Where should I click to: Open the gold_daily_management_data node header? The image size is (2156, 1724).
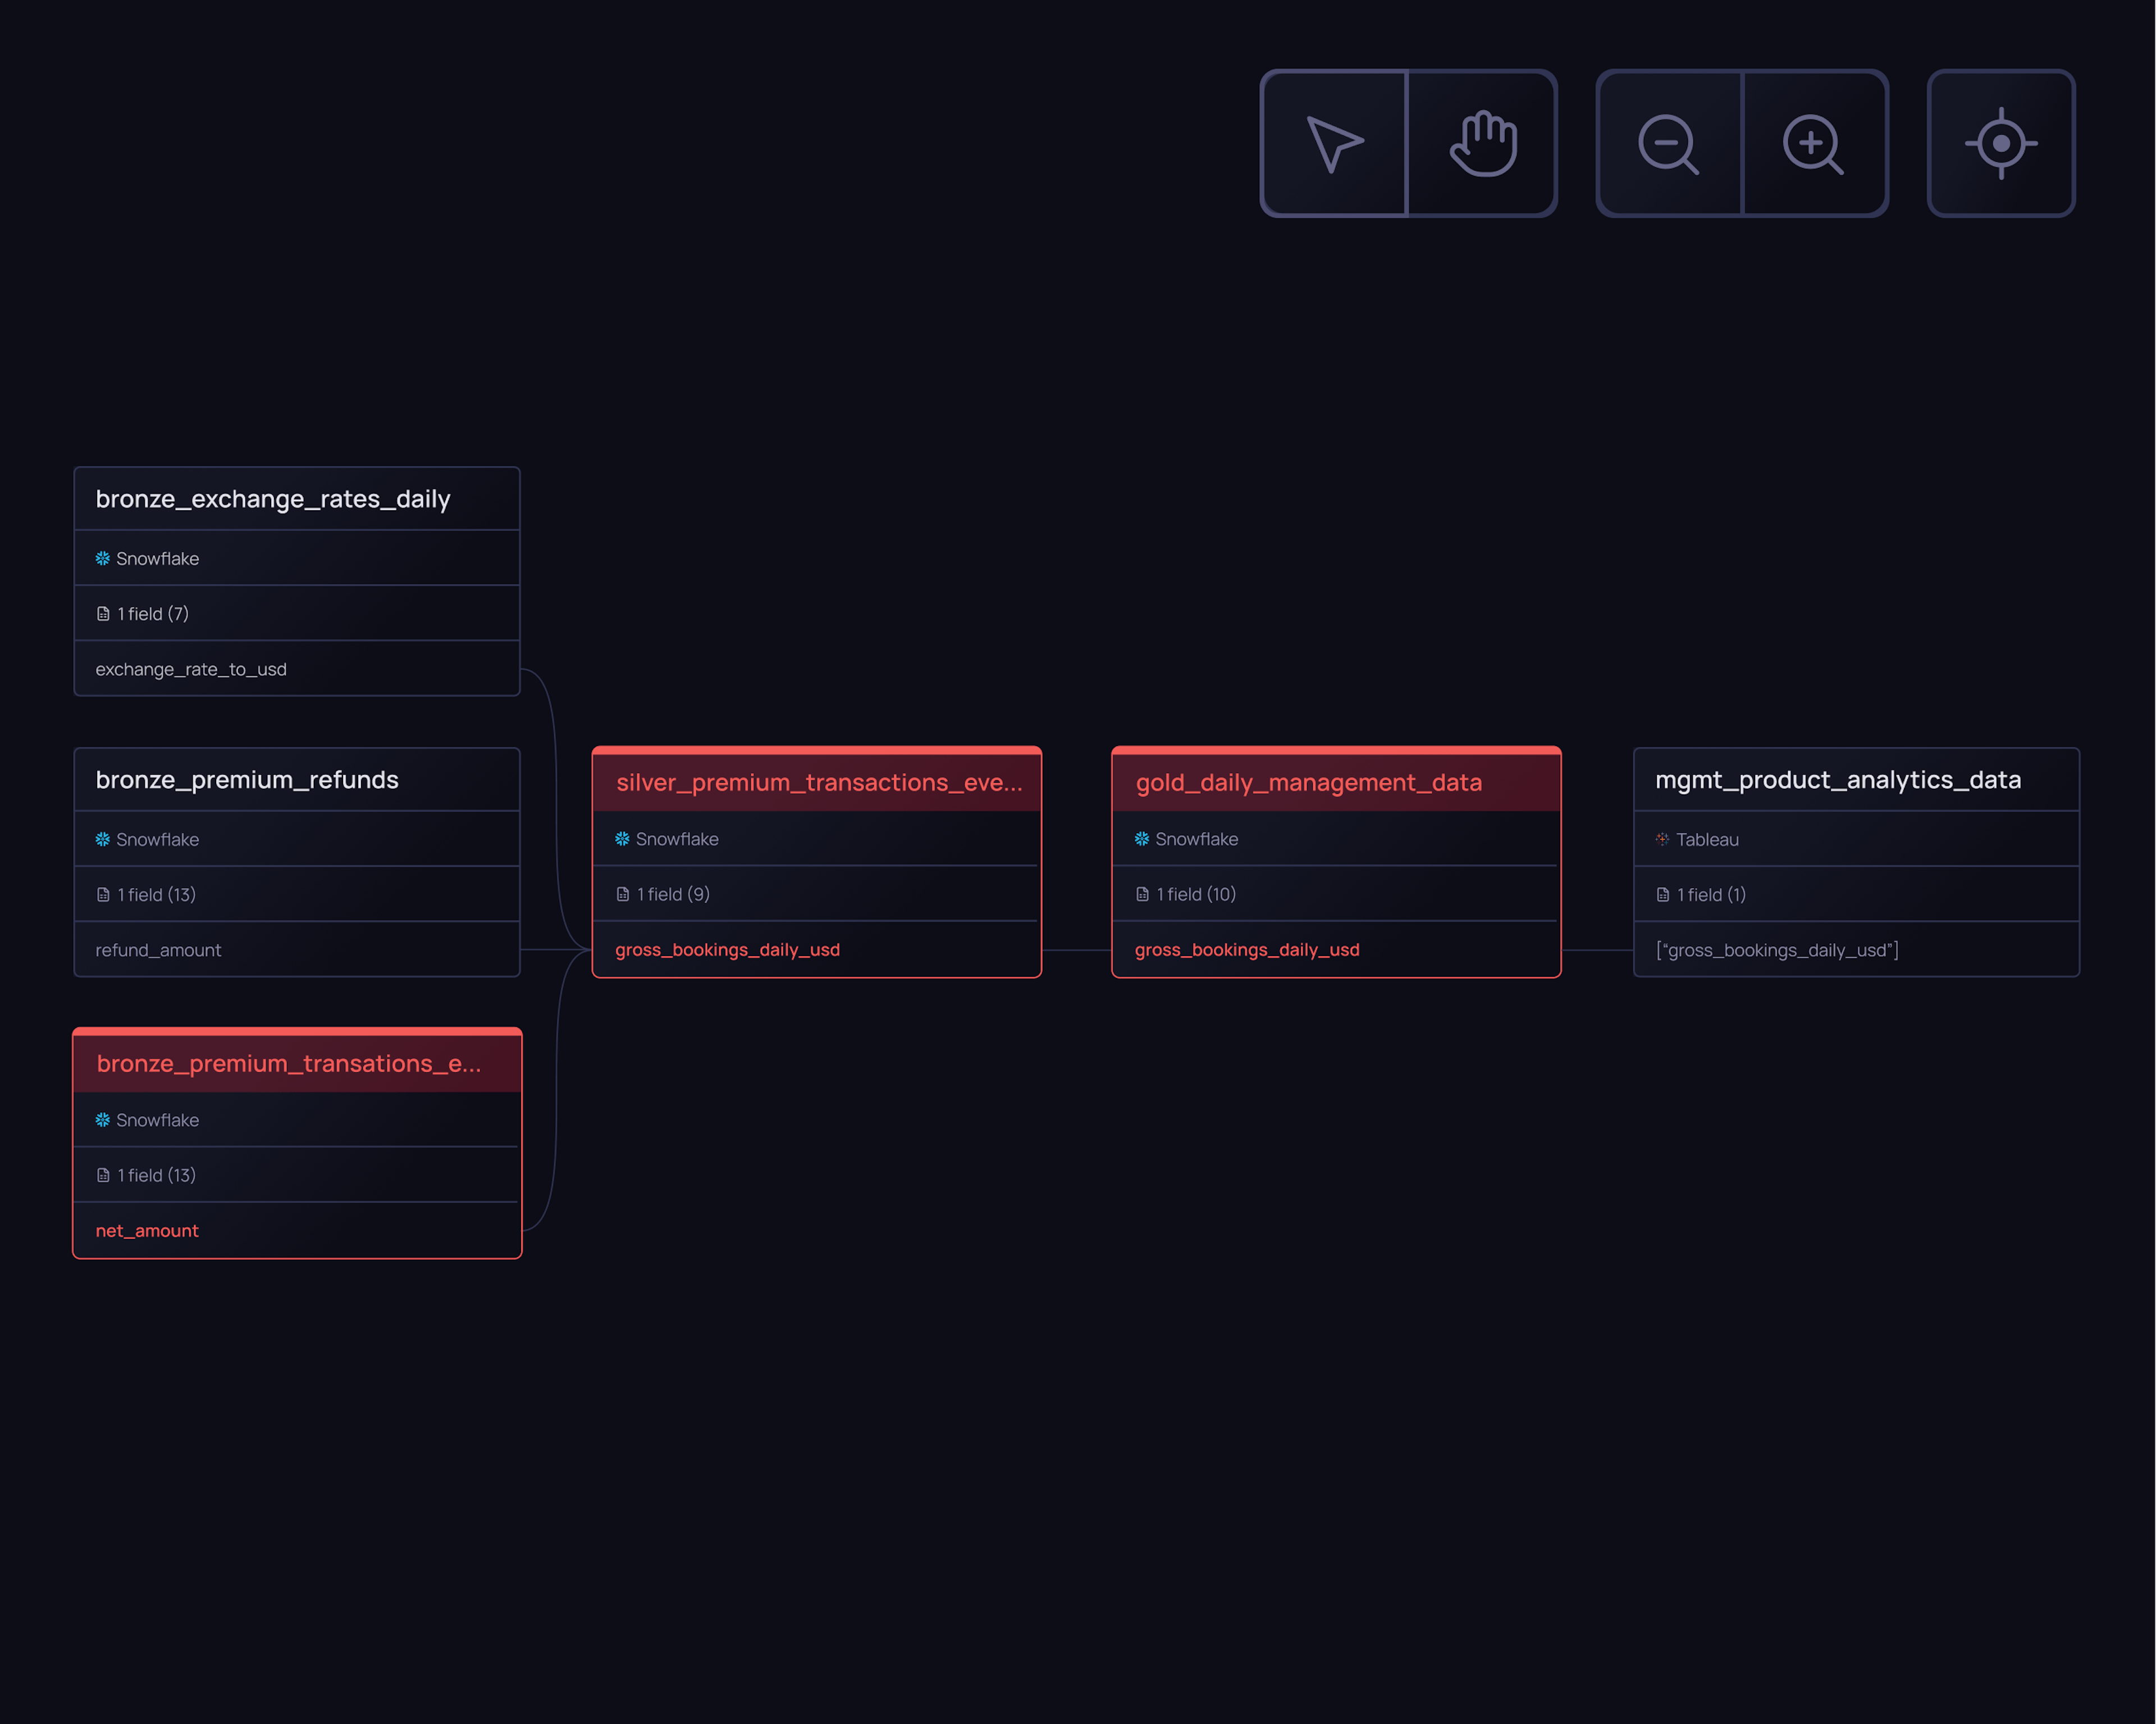tap(1308, 783)
